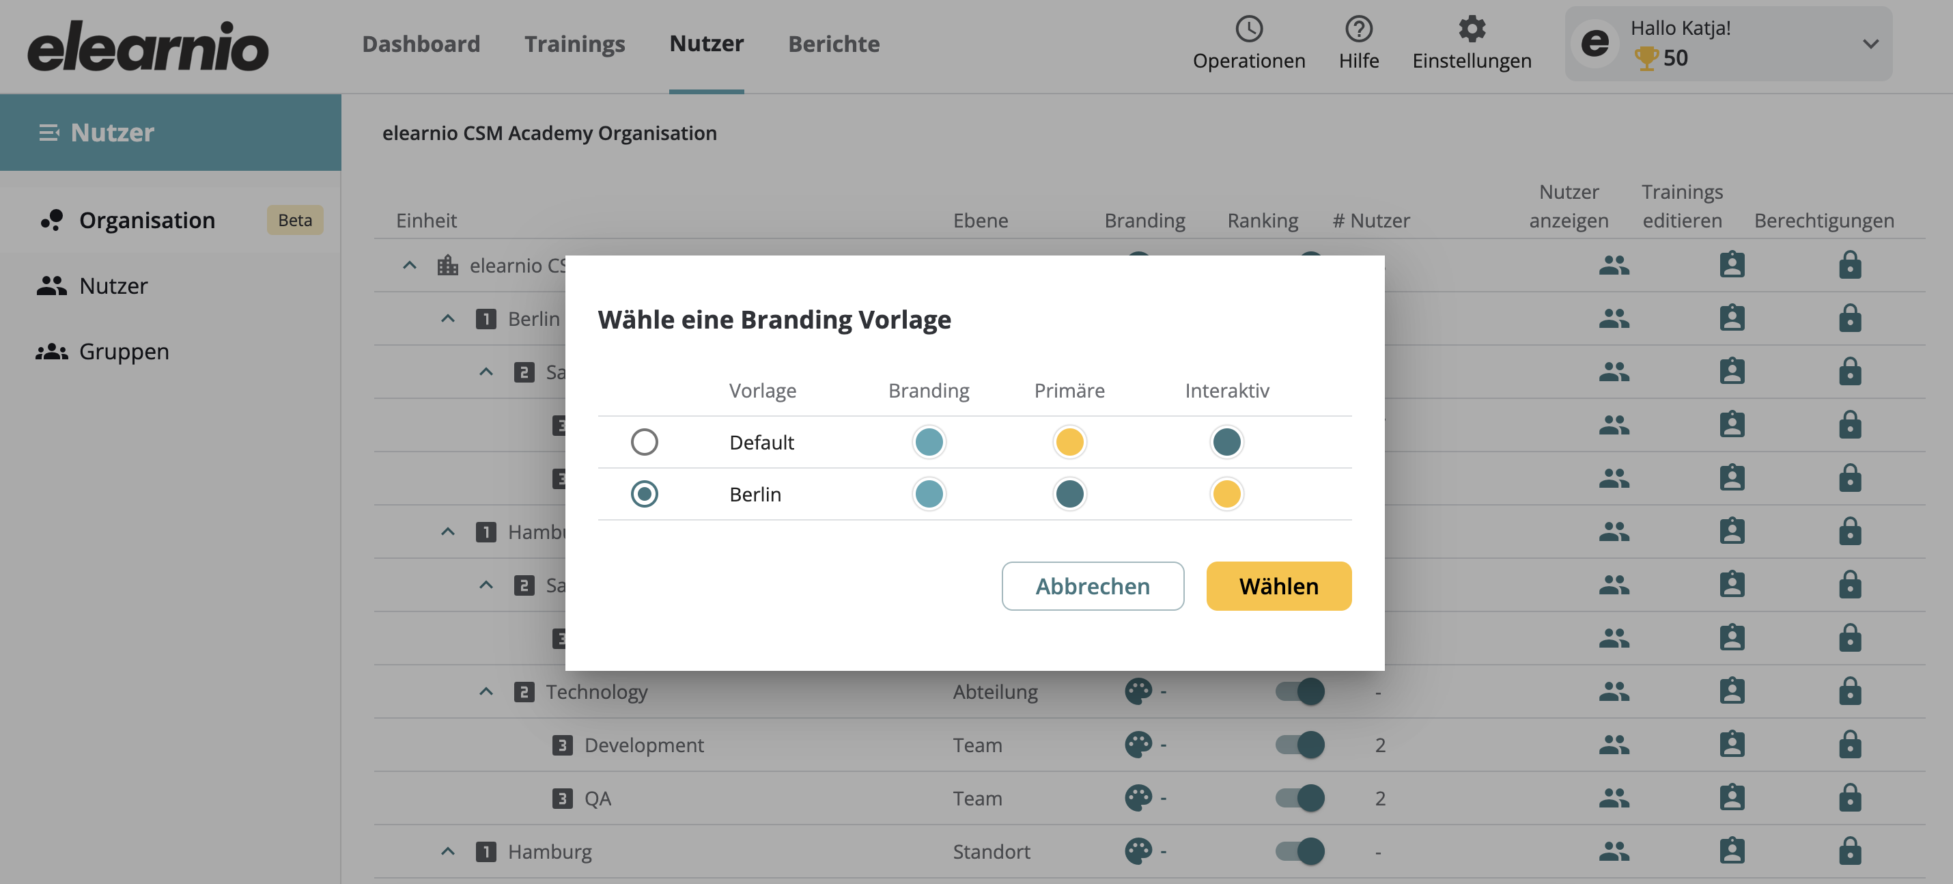Select the Default branding template radio button
This screenshot has height=884, width=1953.
[644, 442]
